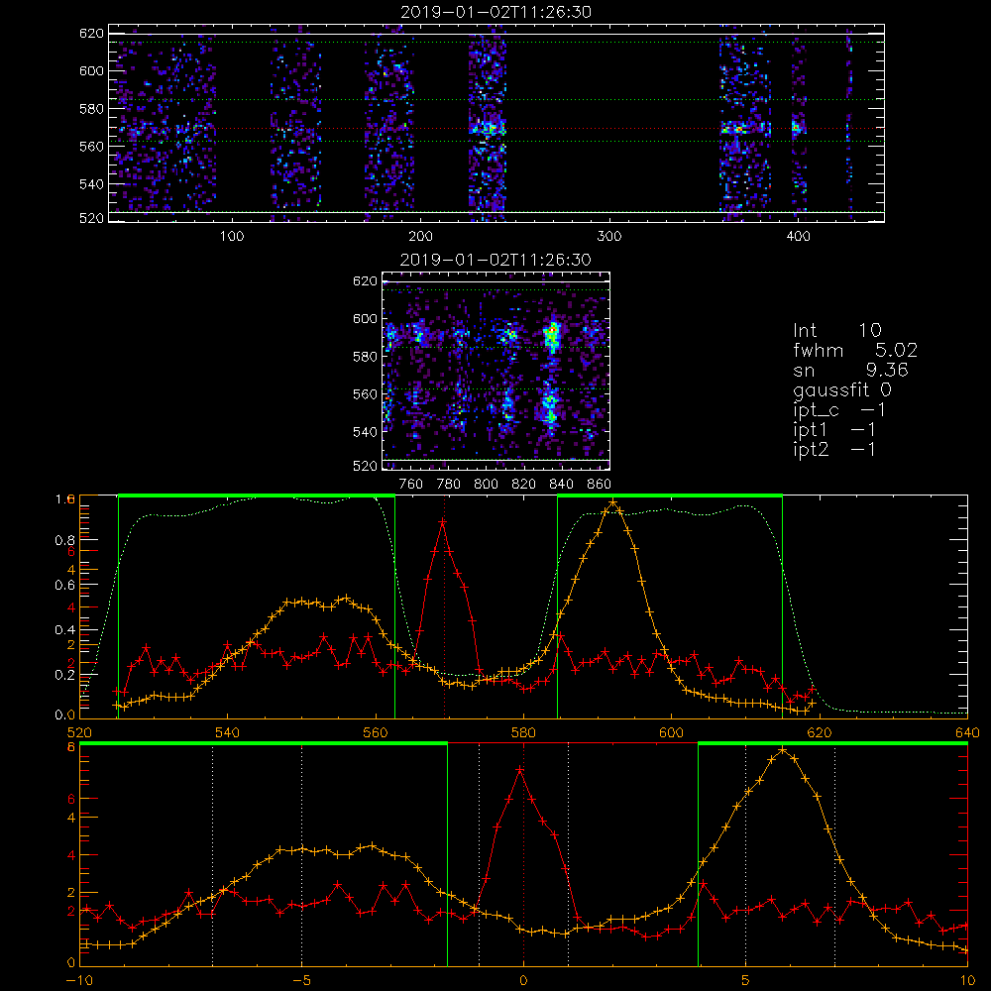The height and width of the screenshot is (991, 991).
Task: Click the 100 x-axis label of wide spectrogram
Action: point(232,237)
